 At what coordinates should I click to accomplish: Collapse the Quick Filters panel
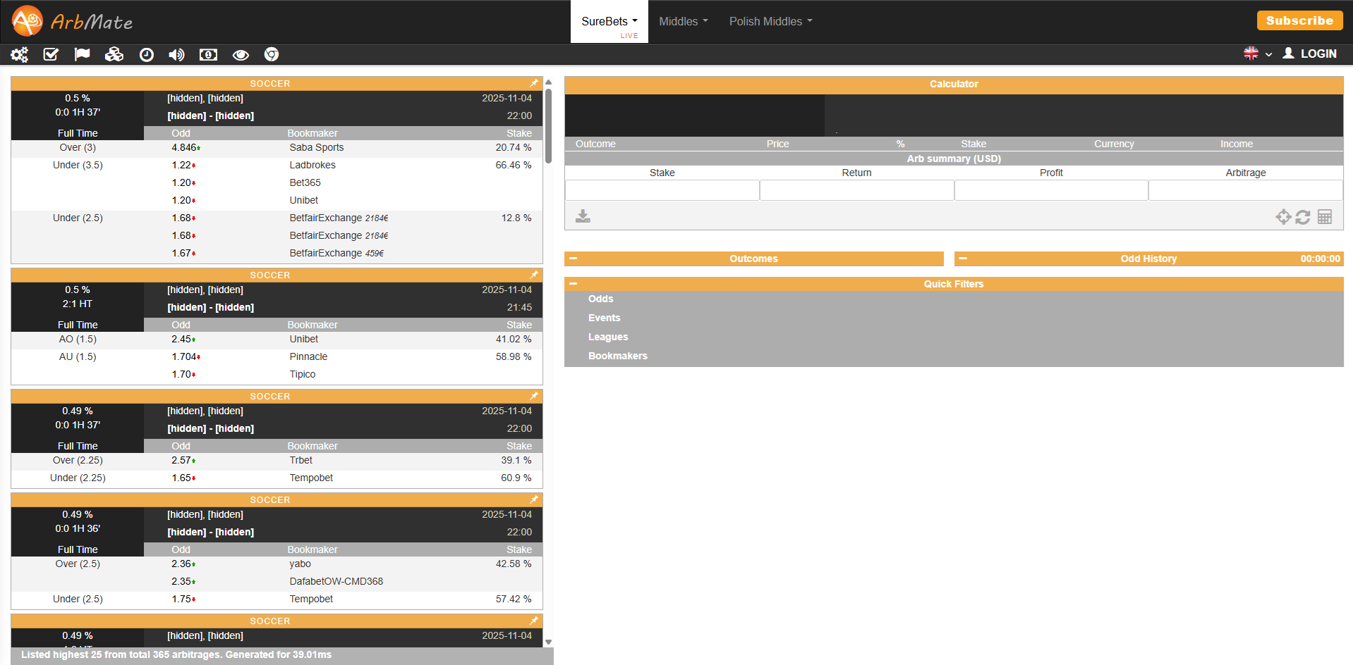pos(573,284)
